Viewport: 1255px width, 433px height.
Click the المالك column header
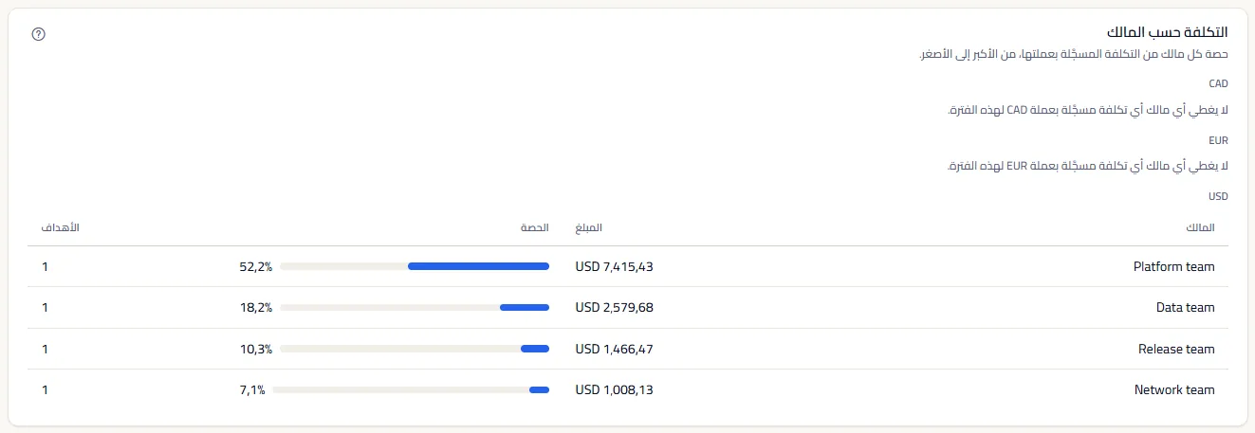(1201, 228)
